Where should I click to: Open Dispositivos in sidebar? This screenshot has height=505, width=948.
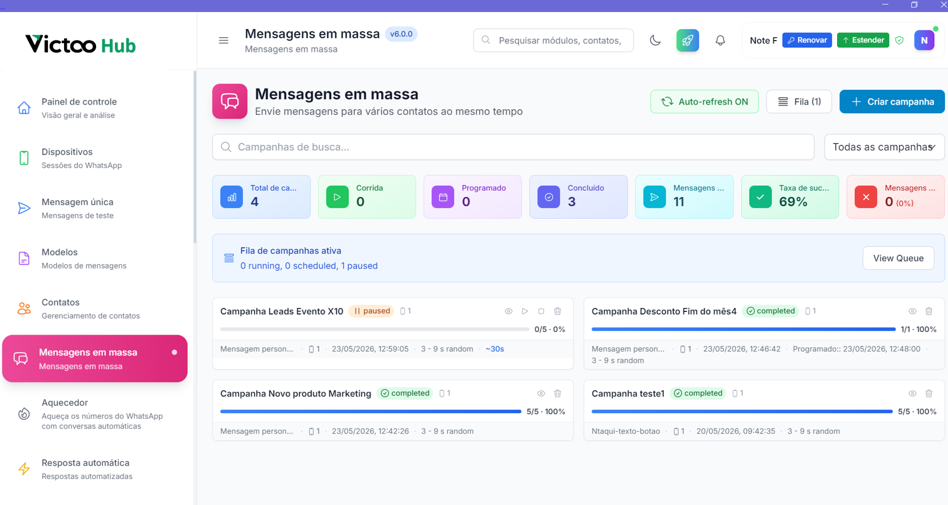point(95,158)
